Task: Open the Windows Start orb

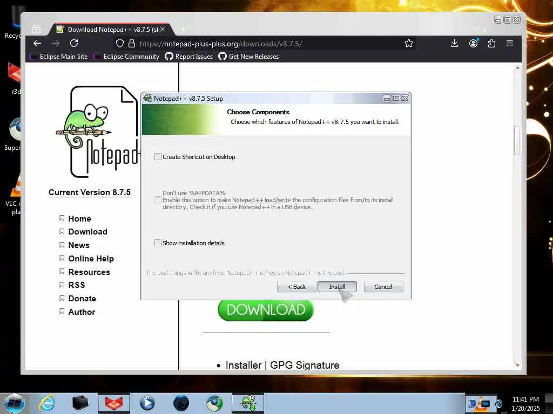Action: pos(14,403)
